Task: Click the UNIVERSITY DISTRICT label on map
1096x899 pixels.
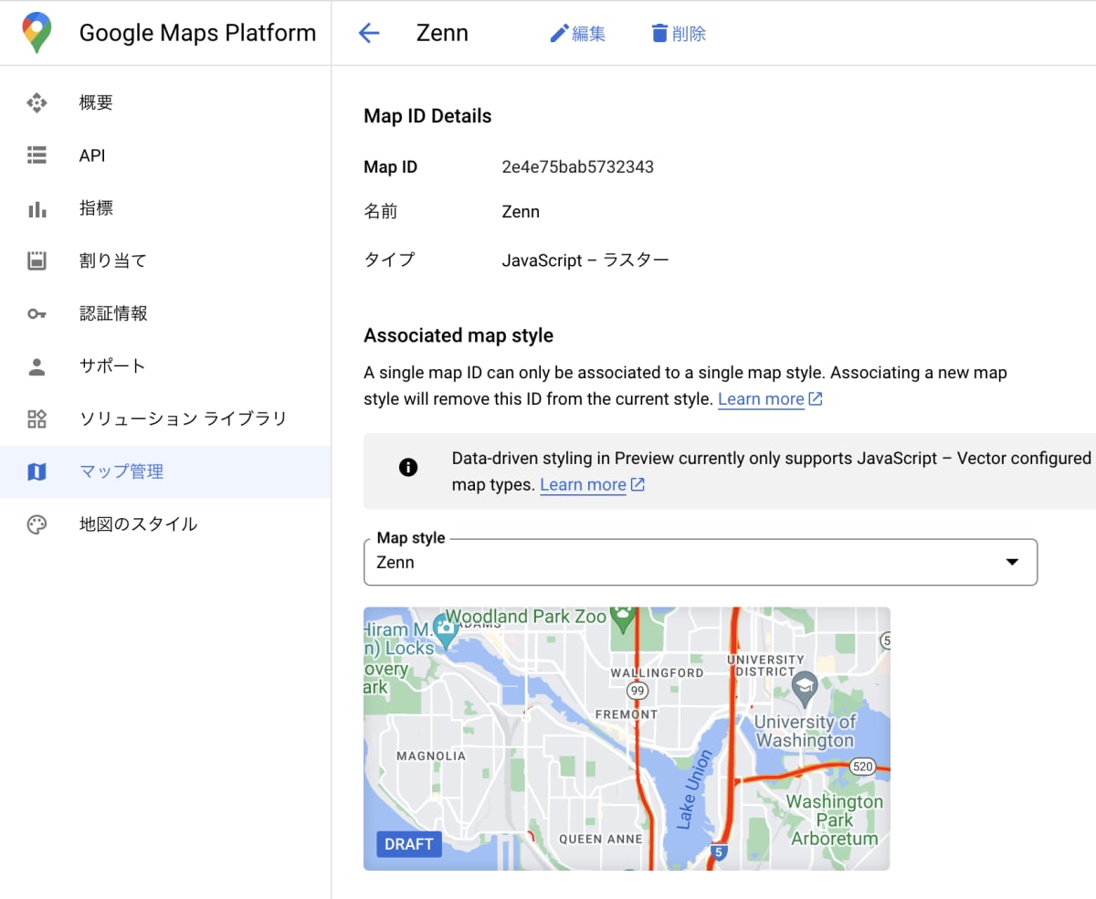Action: point(765,665)
